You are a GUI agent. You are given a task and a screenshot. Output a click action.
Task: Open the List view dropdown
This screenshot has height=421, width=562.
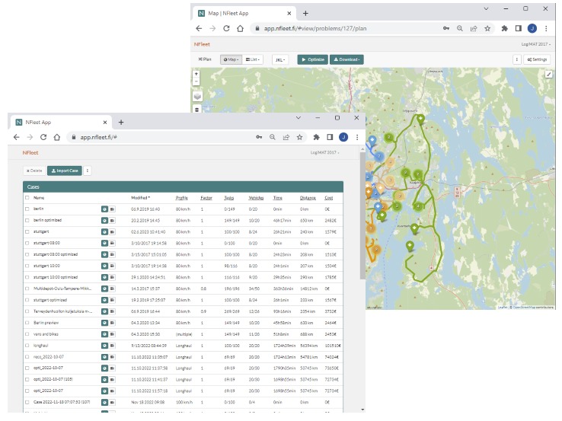pos(253,59)
